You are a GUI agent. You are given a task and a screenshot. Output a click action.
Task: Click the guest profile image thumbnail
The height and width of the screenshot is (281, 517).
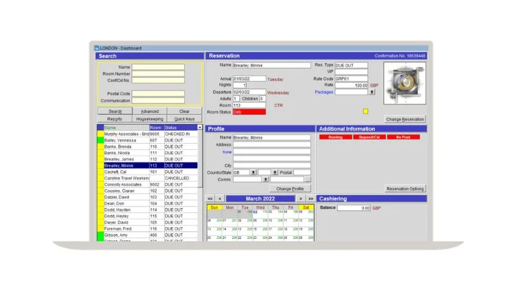(x=405, y=83)
